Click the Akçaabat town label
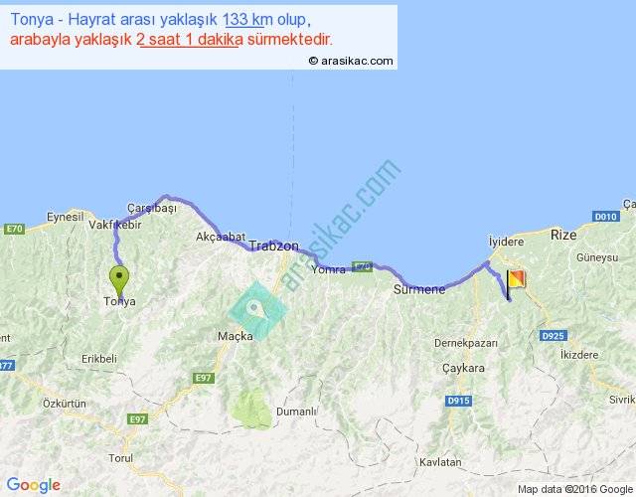Viewport: 636px width, 497px height. tap(220, 237)
